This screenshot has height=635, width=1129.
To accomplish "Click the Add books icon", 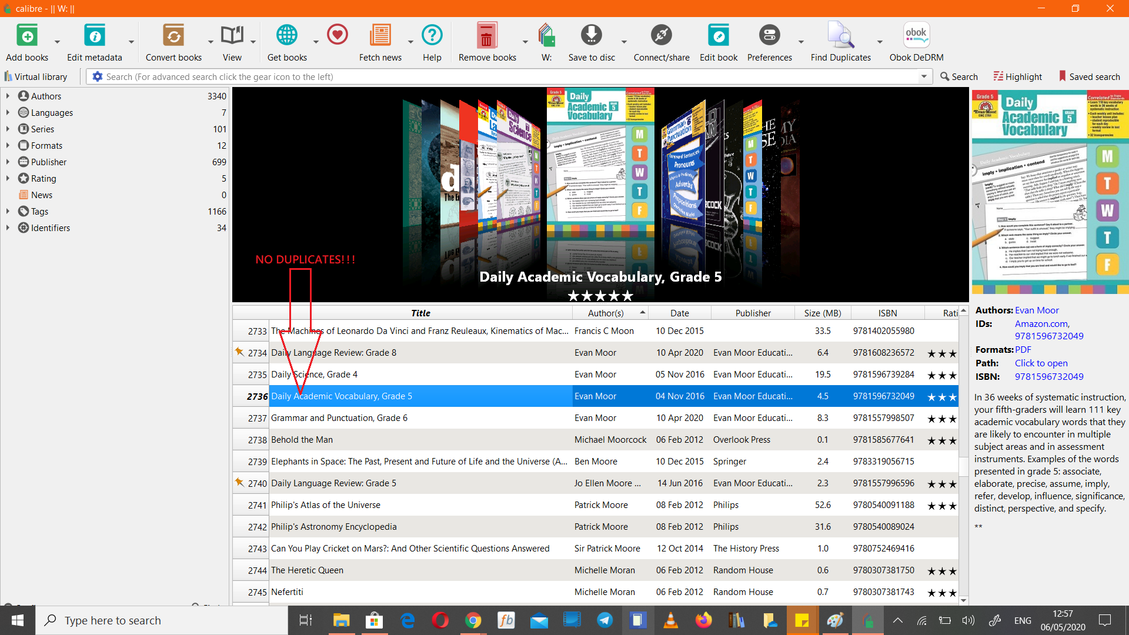I will tap(27, 36).
